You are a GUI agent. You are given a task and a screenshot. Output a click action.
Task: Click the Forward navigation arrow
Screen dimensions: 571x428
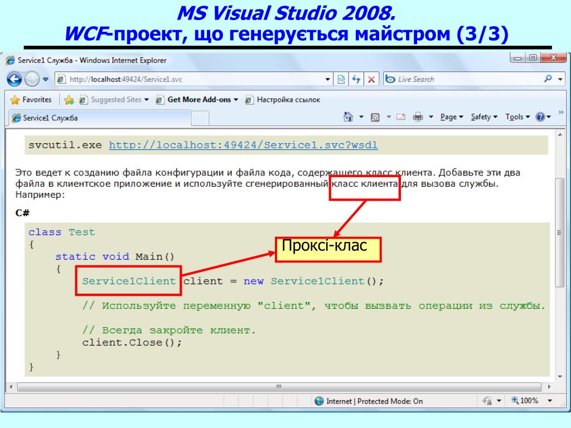32,79
